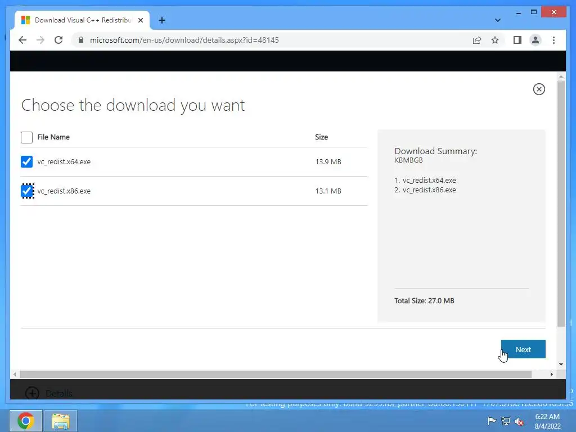Click vc_redist.x86.exe file name
Screen dimensions: 576x432
(x=64, y=191)
